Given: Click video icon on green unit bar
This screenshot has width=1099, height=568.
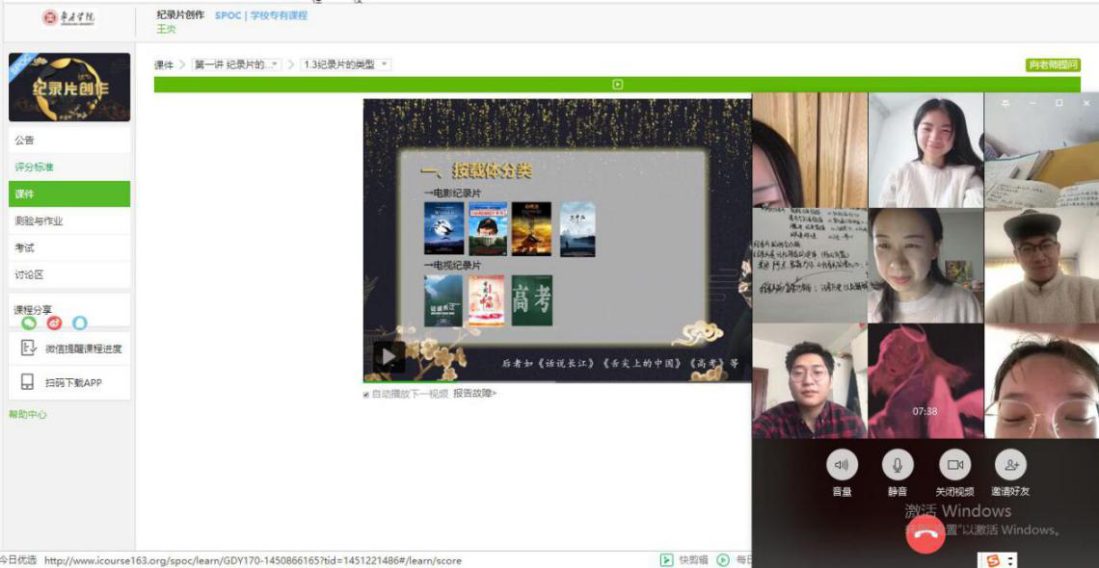Looking at the screenshot, I should [617, 85].
